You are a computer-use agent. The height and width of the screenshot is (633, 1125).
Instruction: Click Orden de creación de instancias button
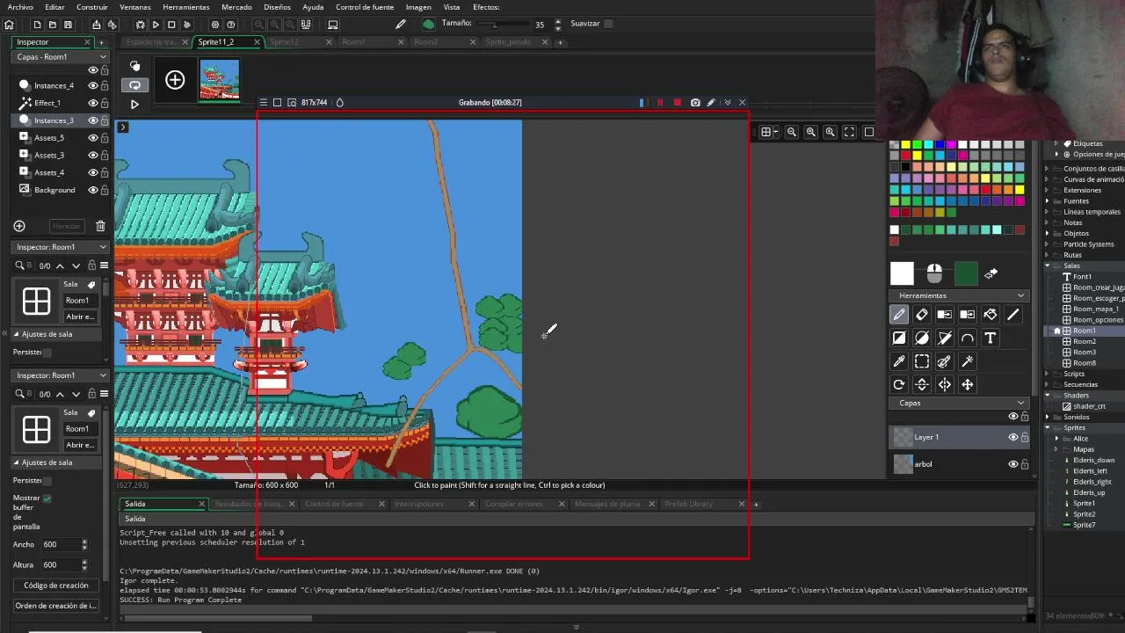tap(56, 606)
